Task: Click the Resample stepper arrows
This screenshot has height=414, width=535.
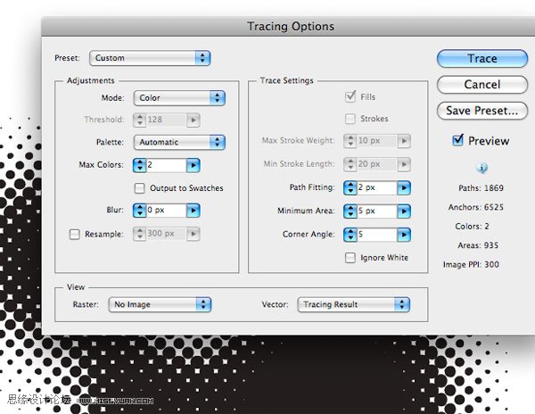Action: point(139,234)
